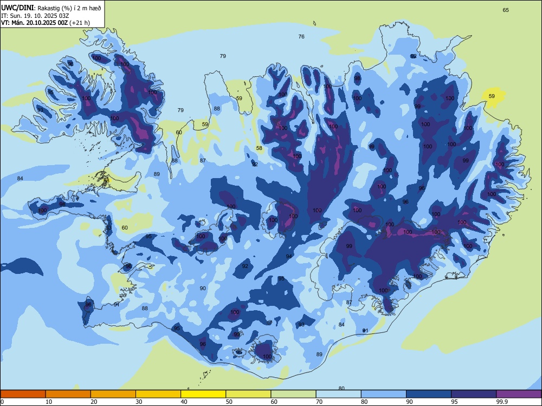Image resolution: width=542 pixels, height=406 pixels.
Task: Pick the 50–60 pale yellow legend swatch
Action: point(248,394)
